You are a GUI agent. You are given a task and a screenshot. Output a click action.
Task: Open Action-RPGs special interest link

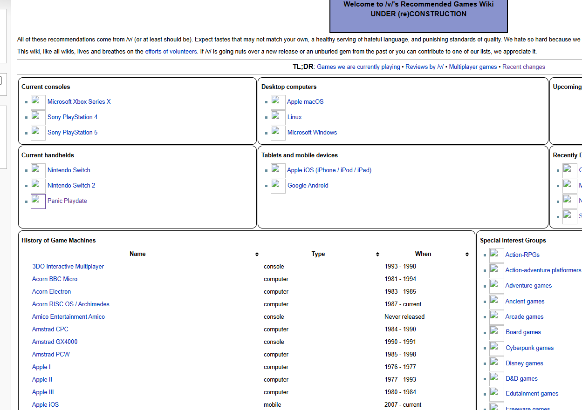click(x=522, y=255)
